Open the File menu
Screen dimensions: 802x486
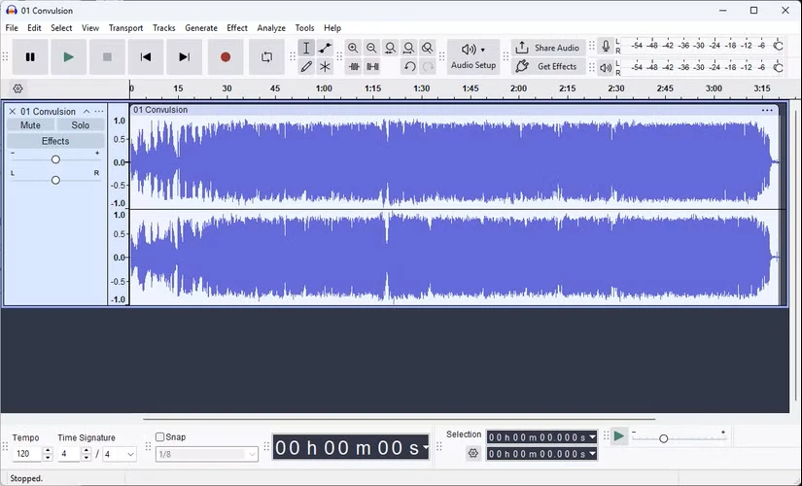point(12,28)
